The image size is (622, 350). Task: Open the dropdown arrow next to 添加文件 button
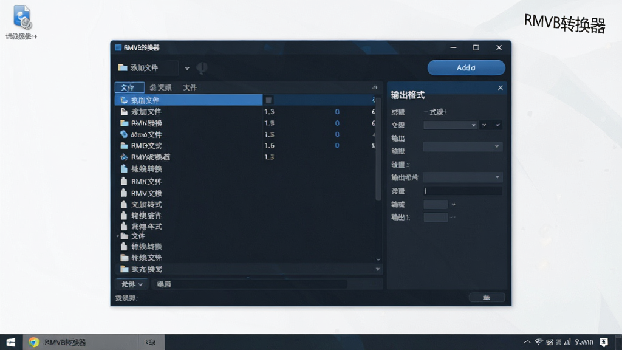[x=187, y=68]
